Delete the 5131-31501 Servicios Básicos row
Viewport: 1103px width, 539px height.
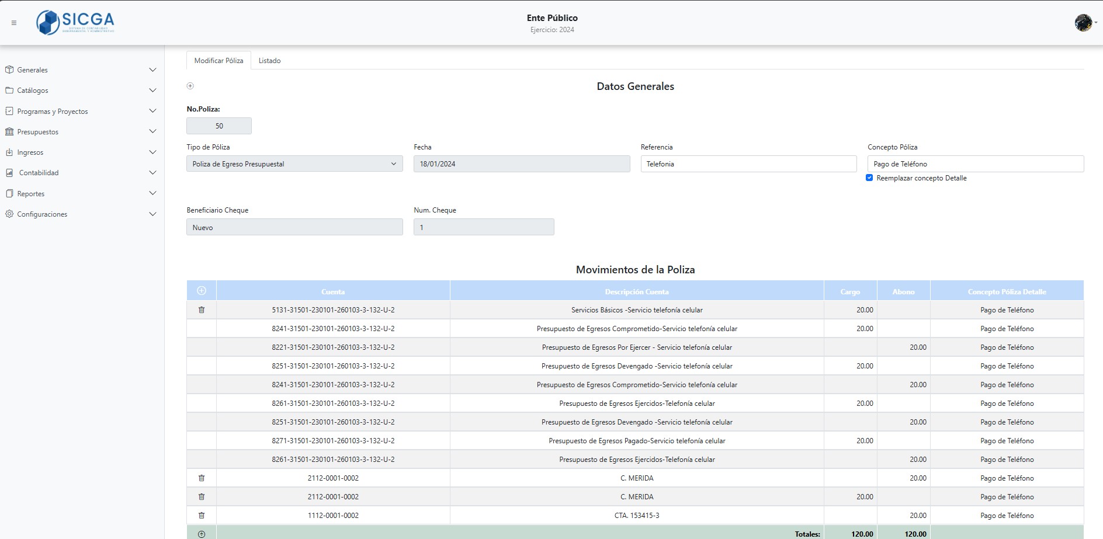(202, 310)
